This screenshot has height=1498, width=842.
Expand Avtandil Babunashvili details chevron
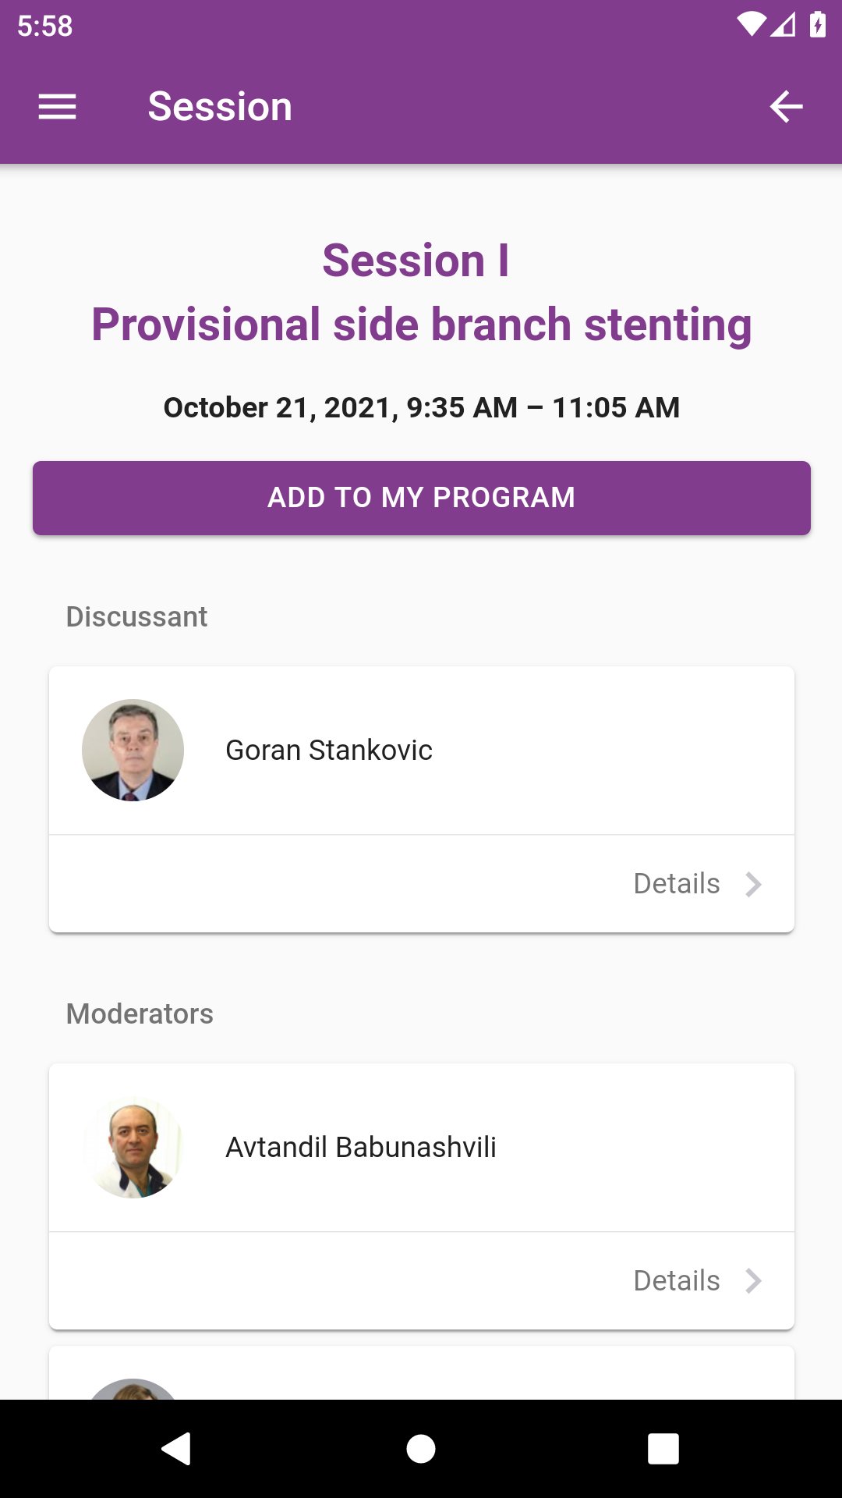click(753, 1281)
